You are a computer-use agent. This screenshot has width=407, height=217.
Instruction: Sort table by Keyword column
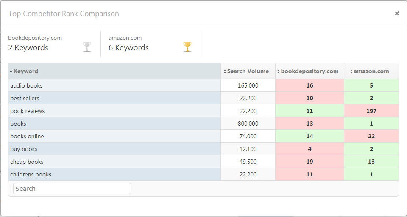click(x=26, y=71)
